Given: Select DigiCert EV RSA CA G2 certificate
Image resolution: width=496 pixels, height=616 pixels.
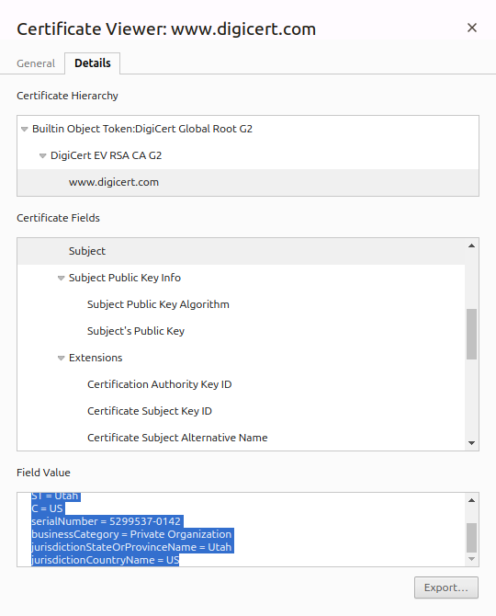Looking at the screenshot, I should pos(106,155).
